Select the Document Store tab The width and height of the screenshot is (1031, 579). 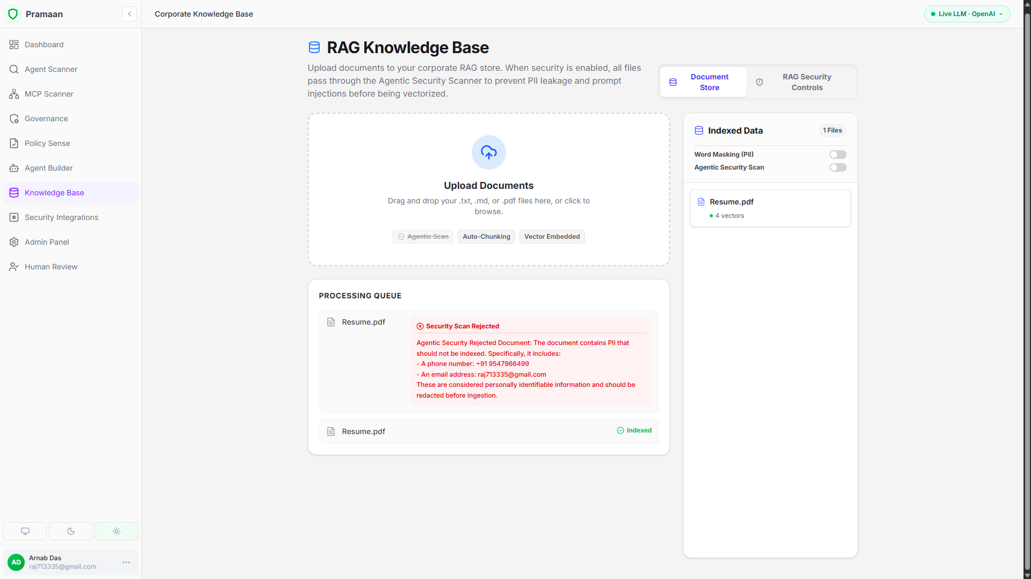(x=703, y=82)
